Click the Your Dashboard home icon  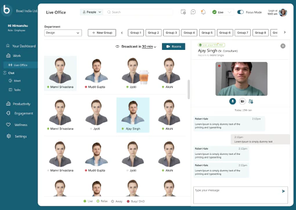[x=8, y=46]
